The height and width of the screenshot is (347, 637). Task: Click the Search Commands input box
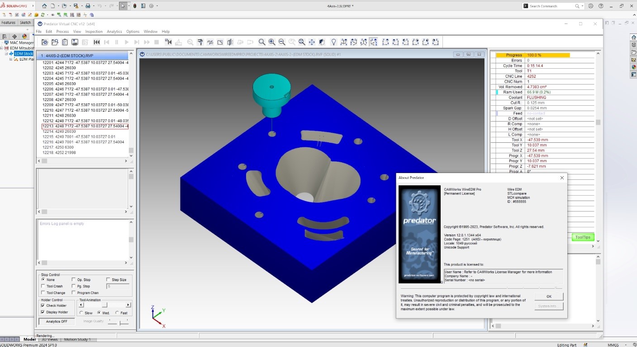point(551,6)
